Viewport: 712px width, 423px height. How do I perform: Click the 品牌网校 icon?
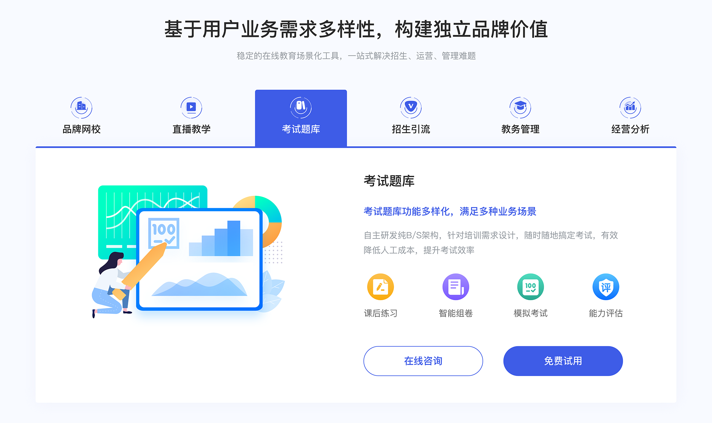(80, 106)
